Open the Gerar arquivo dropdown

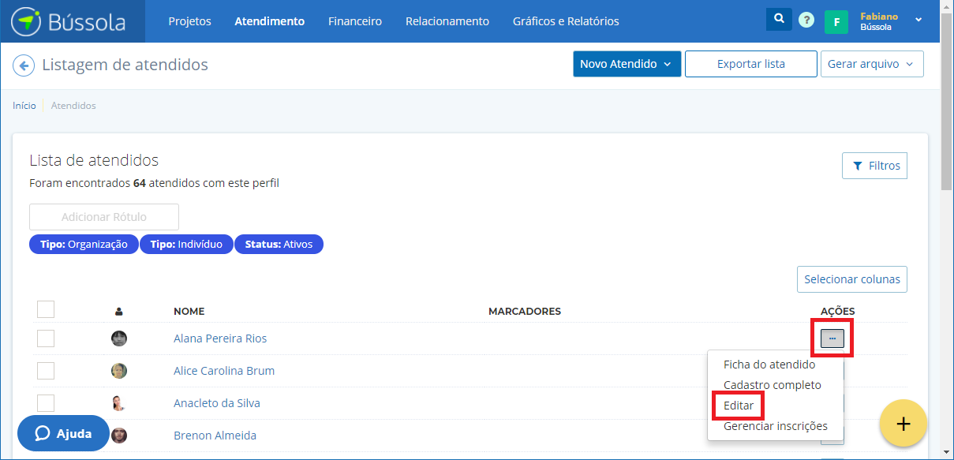tap(872, 64)
